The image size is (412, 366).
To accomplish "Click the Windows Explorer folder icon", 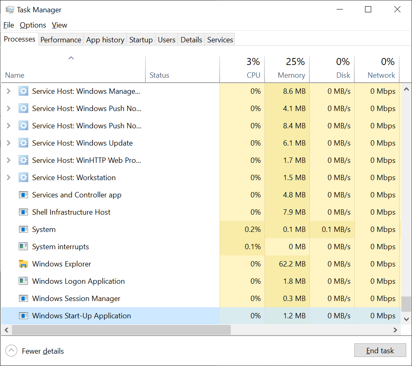I will [23, 264].
